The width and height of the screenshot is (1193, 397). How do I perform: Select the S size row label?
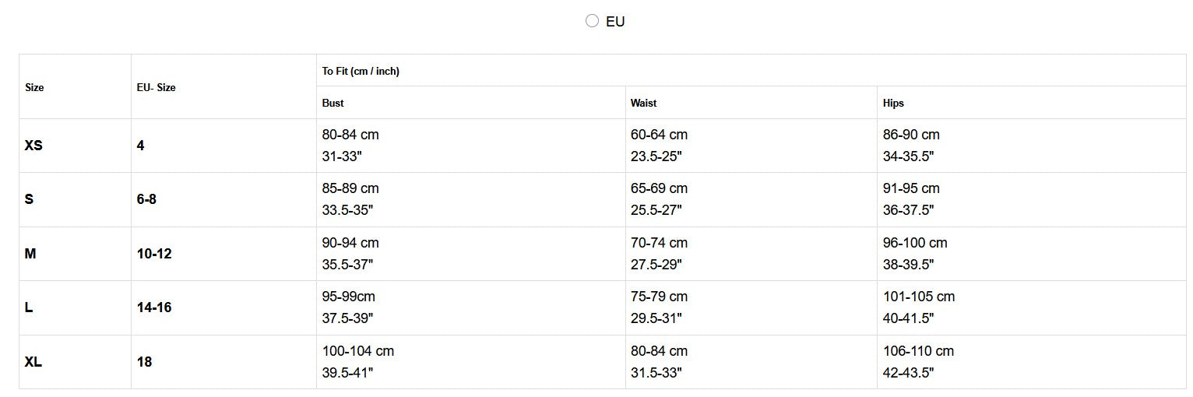[29, 199]
